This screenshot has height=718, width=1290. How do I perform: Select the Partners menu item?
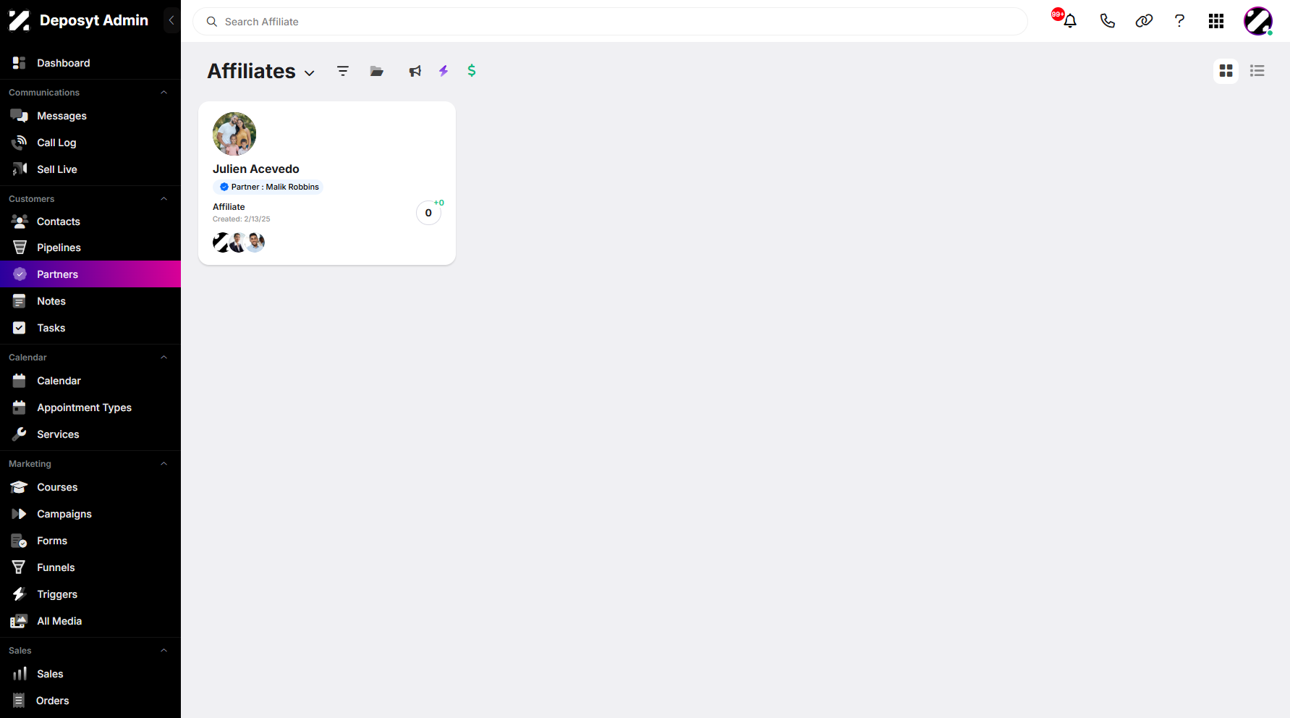click(x=90, y=274)
